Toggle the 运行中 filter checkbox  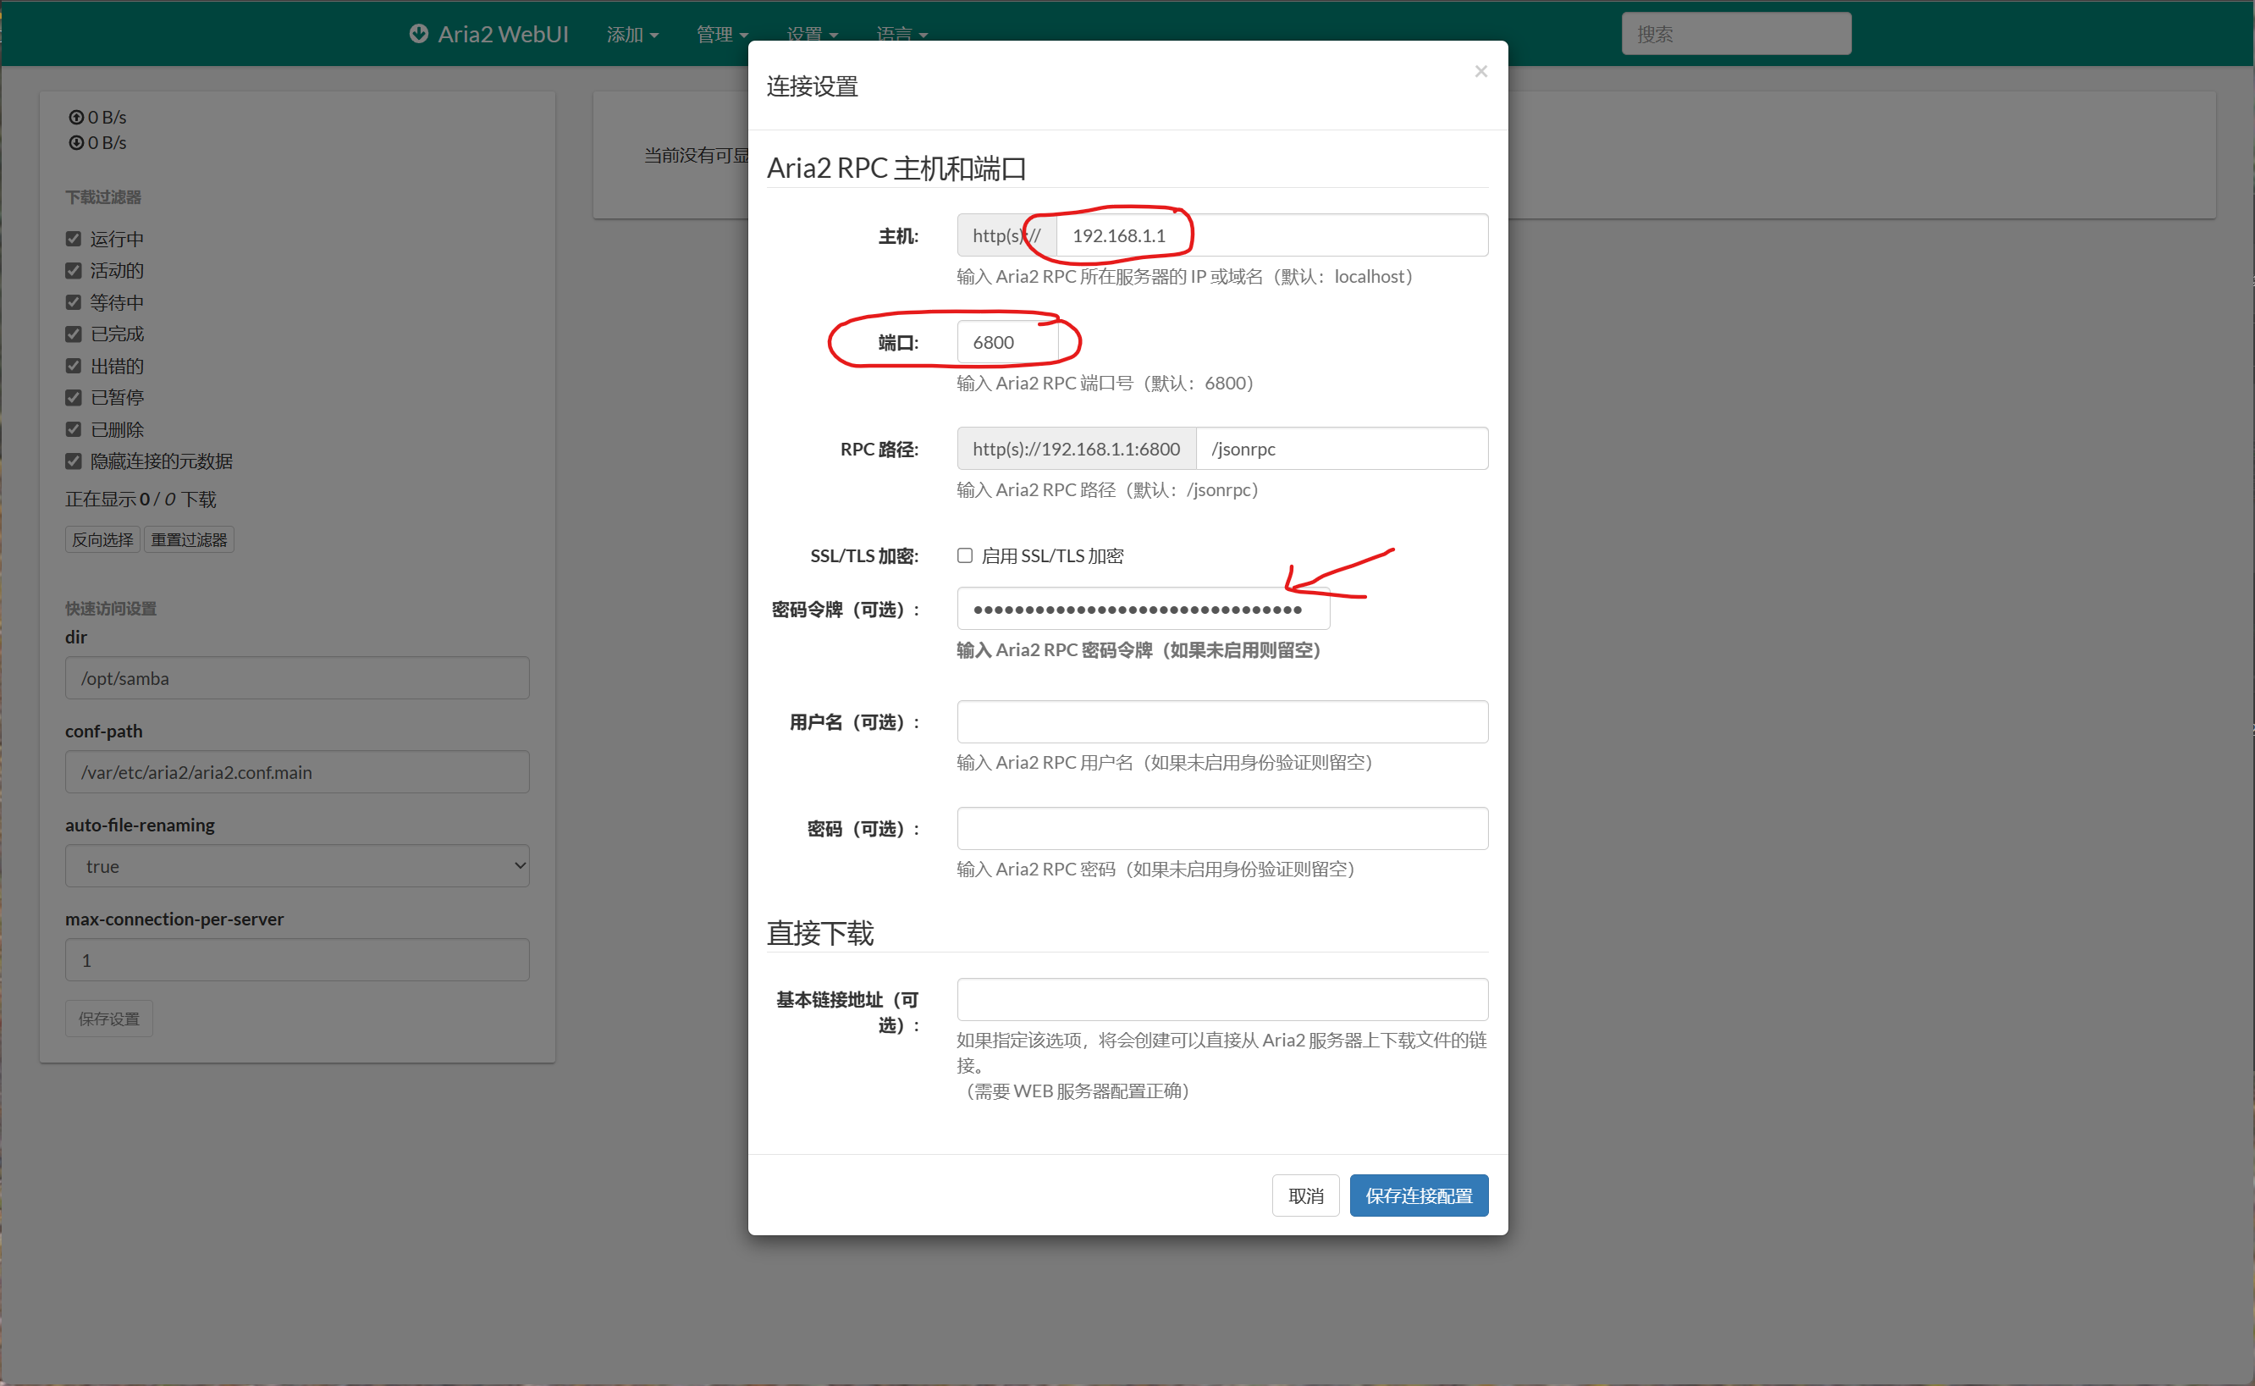[74, 240]
